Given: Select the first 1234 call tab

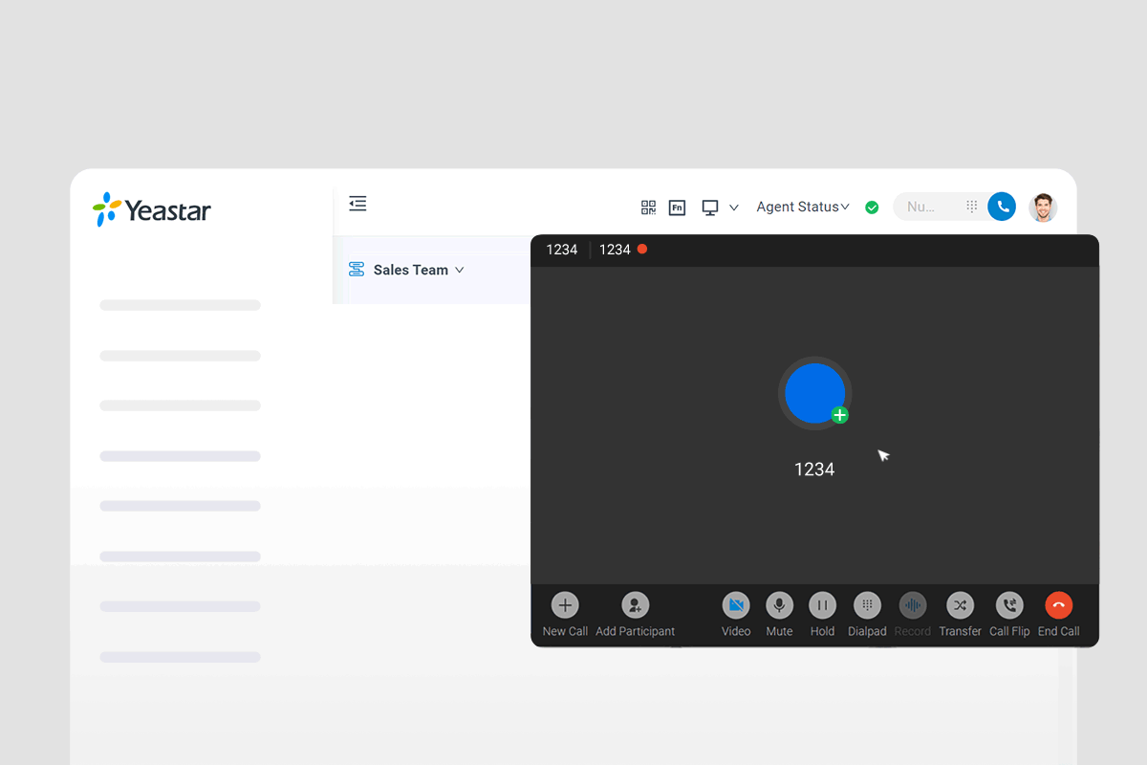Looking at the screenshot, I should pyautogui.click(x=562, y=250).
